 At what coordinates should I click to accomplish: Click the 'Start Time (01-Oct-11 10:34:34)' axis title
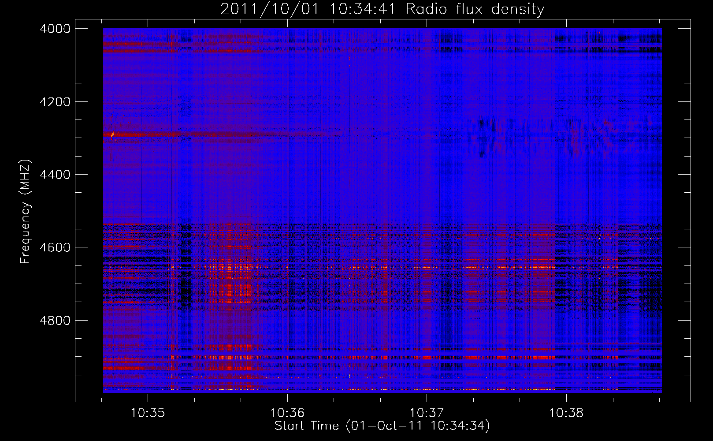pyautogui.click(x=382, y=426)
